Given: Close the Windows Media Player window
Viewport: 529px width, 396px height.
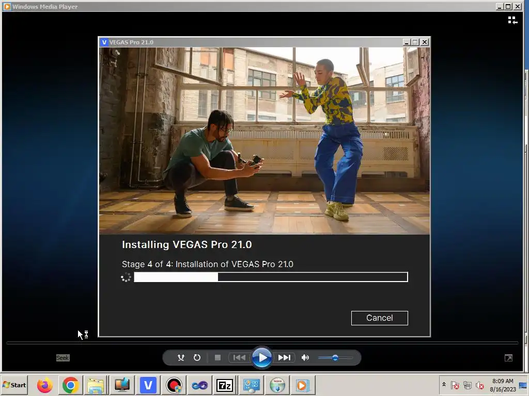Looking at the screenshot, I should [x=518, y=6].
